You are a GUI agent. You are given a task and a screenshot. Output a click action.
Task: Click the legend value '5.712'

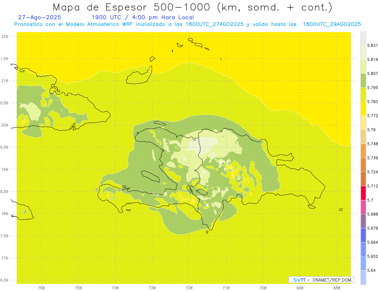point(372,186)
